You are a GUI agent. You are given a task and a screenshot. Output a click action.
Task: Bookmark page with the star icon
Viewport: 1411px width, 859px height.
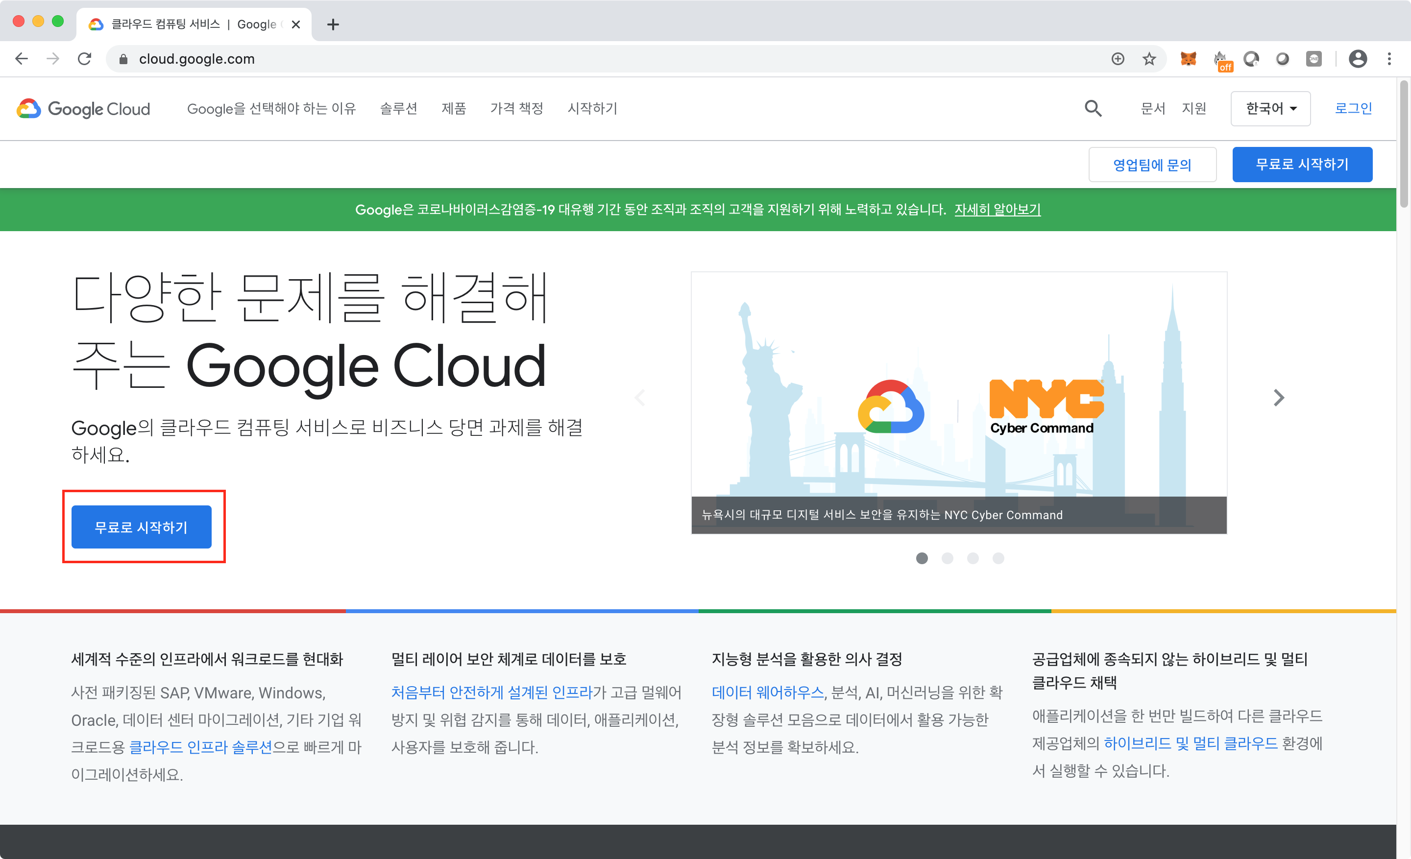click(1149, 59)
